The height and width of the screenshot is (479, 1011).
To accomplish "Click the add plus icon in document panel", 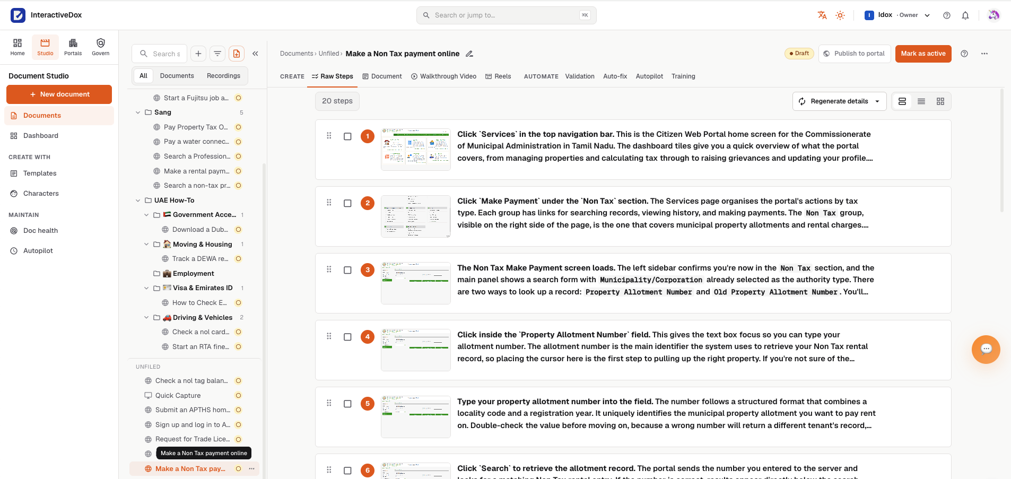I will click(x=198, y=54).
